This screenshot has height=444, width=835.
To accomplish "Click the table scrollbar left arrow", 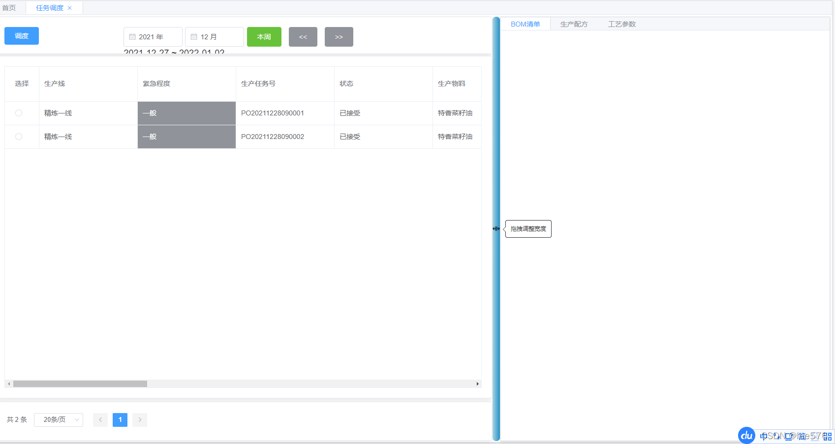I will 9,384.
